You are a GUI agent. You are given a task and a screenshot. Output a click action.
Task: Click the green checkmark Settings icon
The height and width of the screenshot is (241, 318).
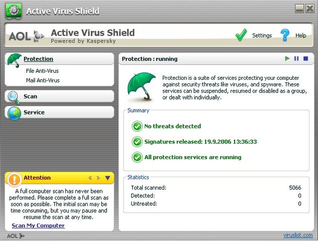(241, 35)
